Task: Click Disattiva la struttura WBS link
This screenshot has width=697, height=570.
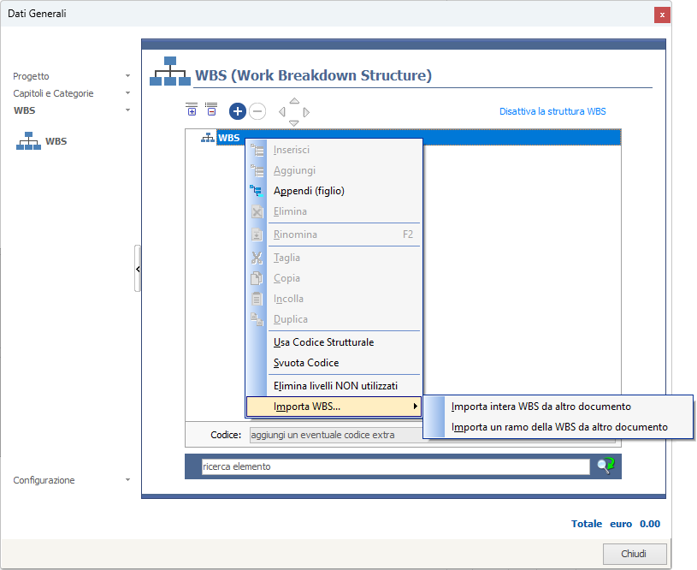Action: click(x=552, y=111)
